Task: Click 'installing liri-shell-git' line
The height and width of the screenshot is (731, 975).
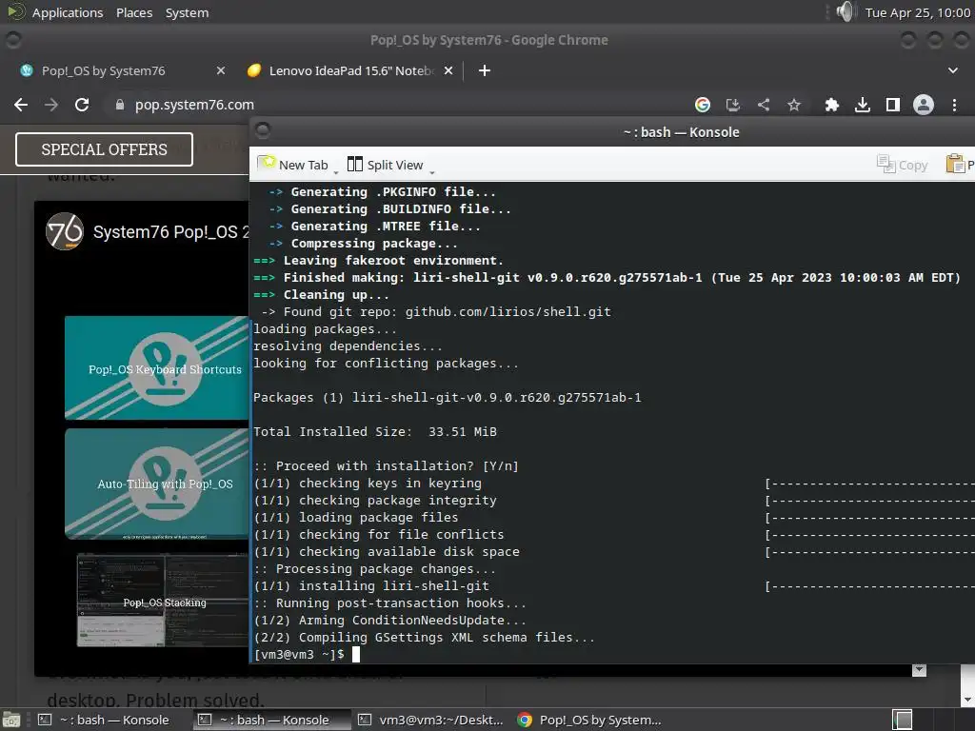Action: pos(371,586)
